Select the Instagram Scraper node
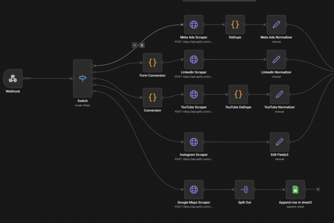 pos(193,142)
